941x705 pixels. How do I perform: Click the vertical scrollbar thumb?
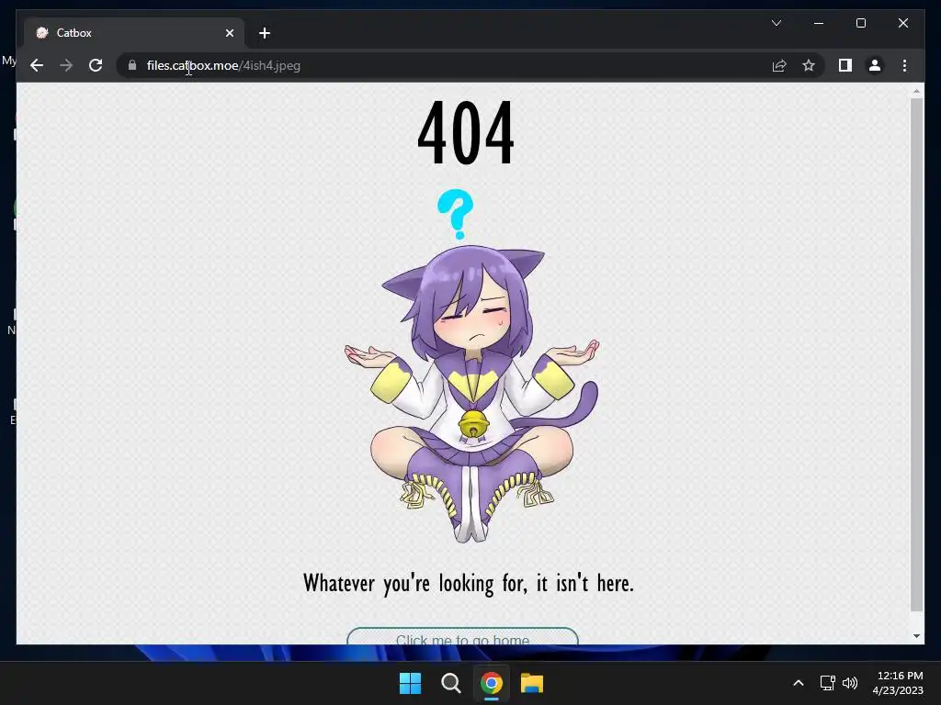coord(916,355)
